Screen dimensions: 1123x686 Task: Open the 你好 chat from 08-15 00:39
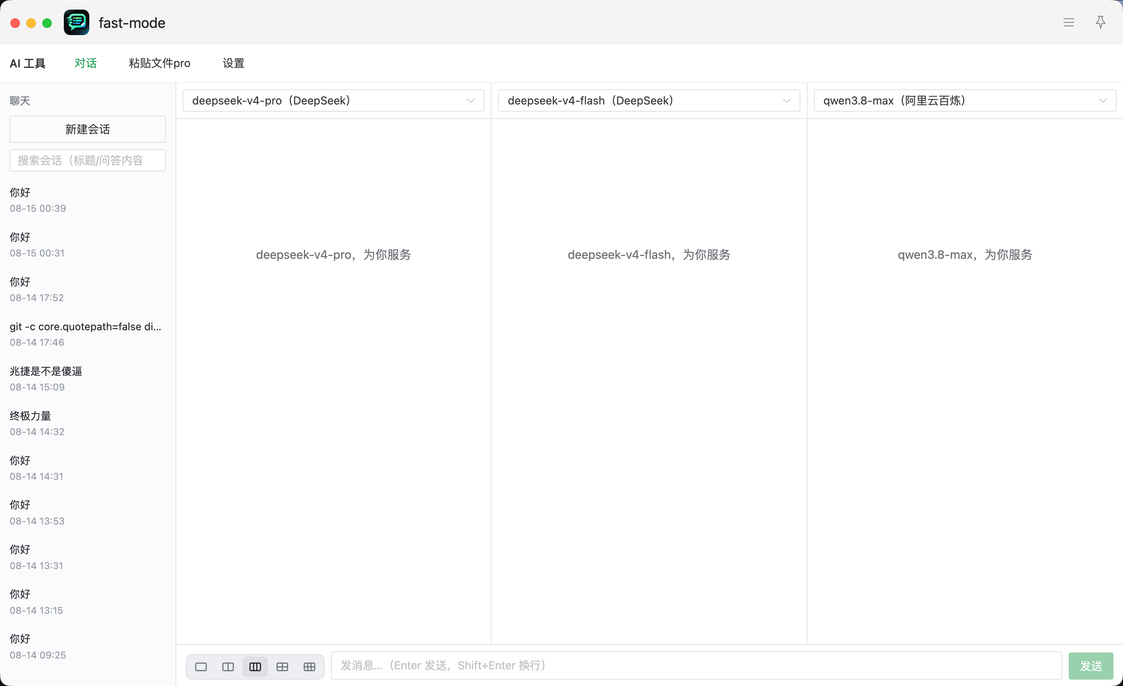coord(87,200)
